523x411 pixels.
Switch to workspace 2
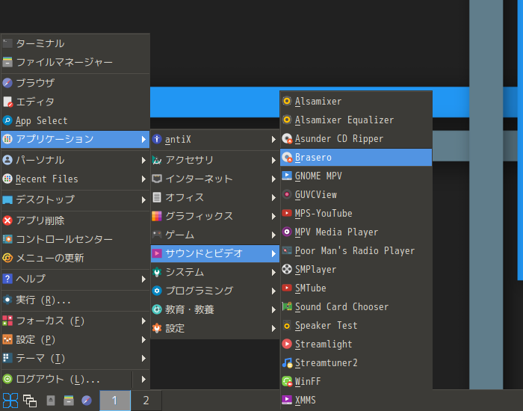click(146, 401)
